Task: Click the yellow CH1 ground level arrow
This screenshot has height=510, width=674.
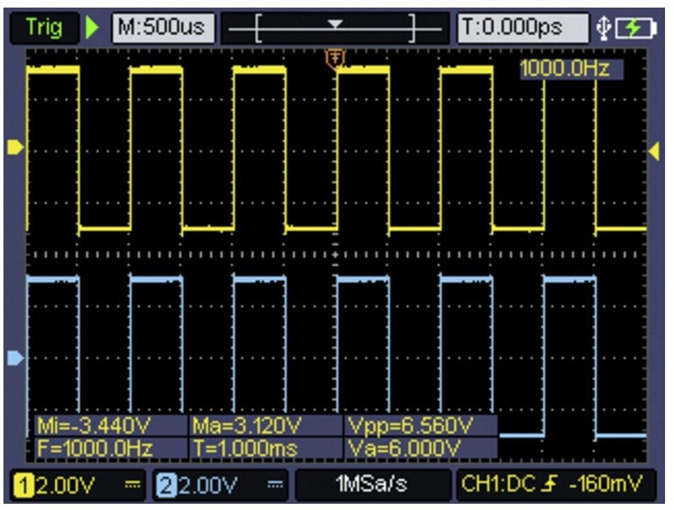Action: coord(14,147)
